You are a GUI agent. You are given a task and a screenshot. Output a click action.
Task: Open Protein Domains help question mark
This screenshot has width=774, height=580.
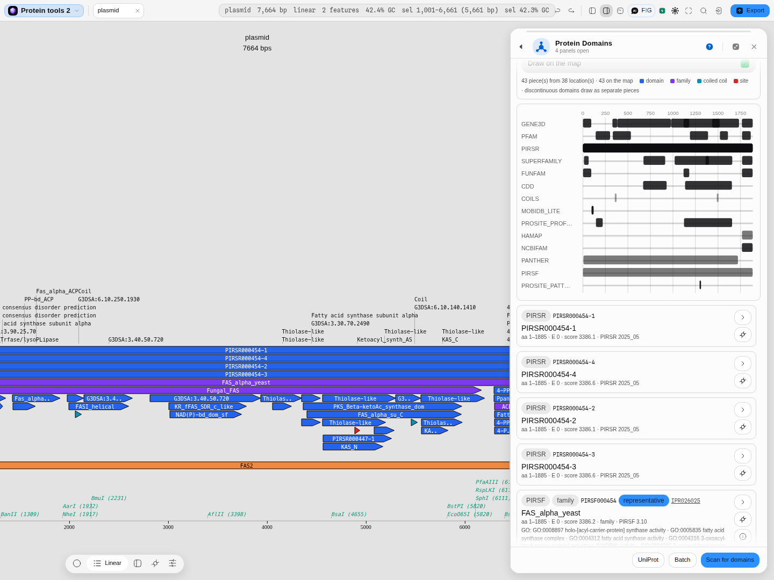pyautogui.click(x=709, y=47)
